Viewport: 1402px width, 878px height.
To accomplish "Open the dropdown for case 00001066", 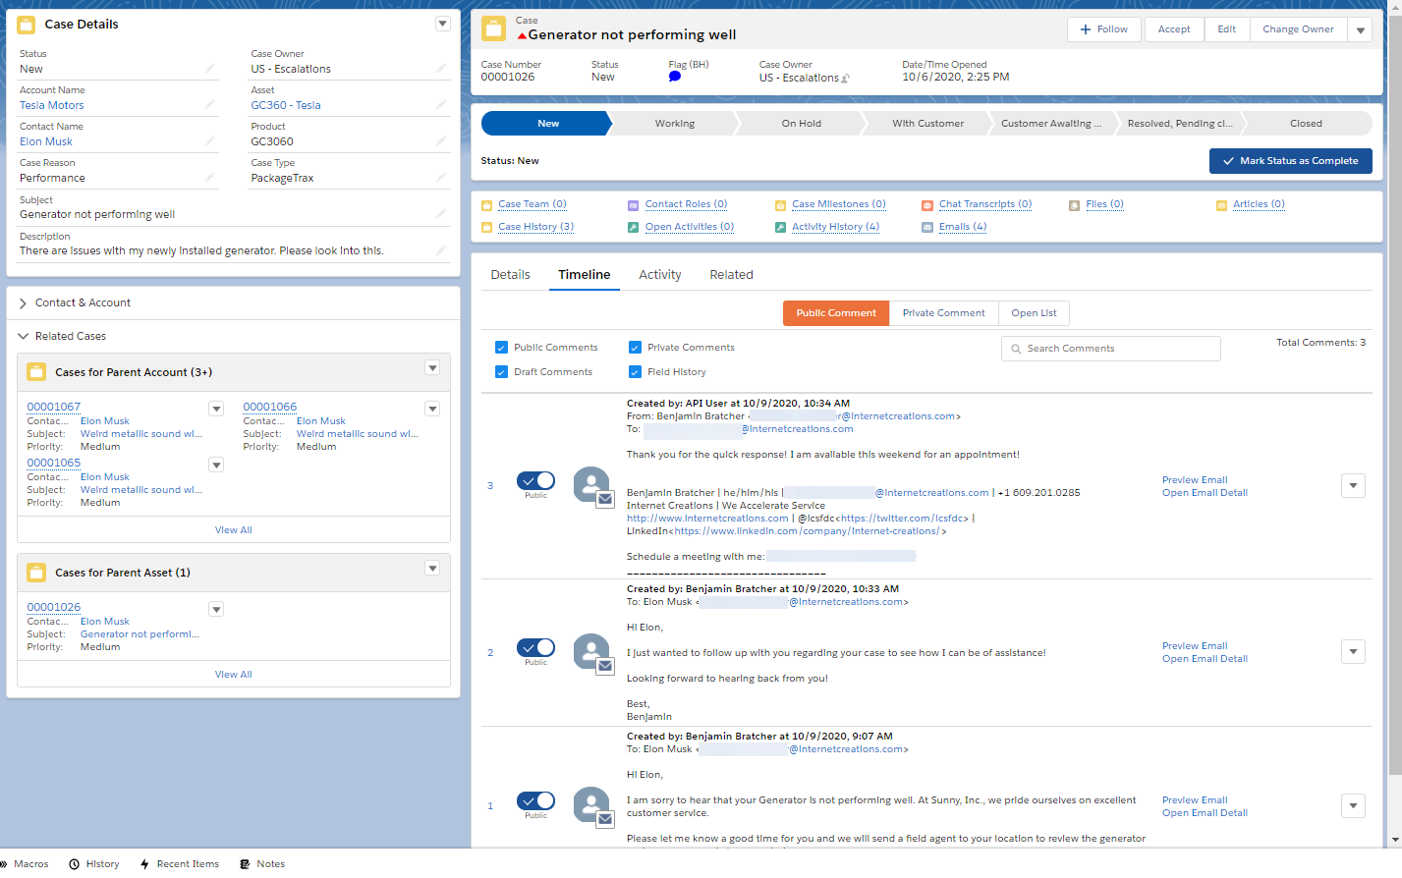I will 432,409.
